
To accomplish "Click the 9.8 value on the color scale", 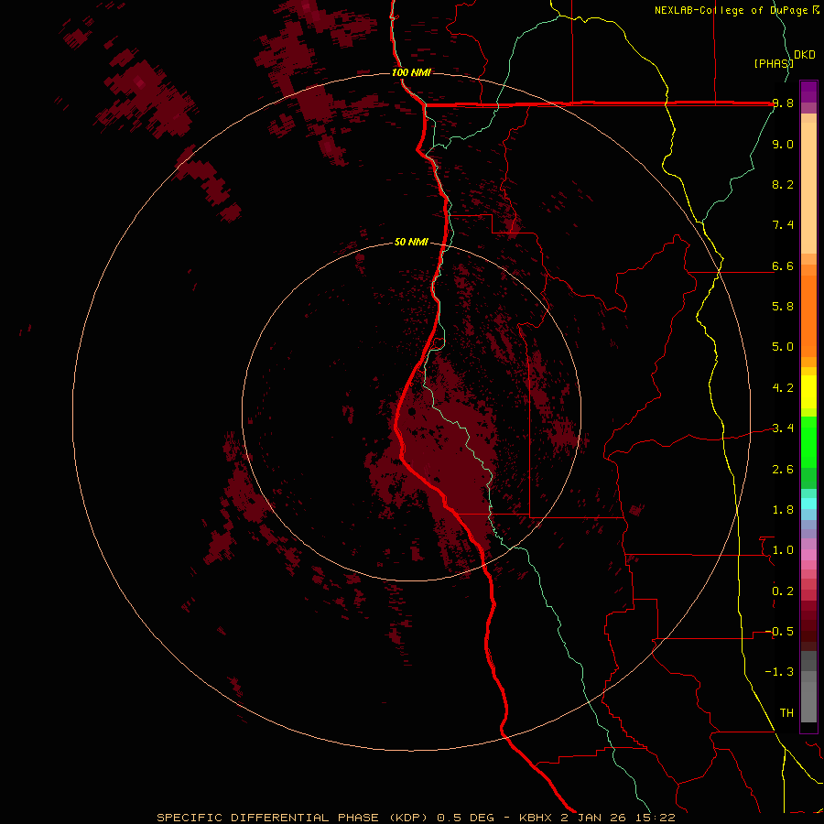I will pyautogui.click(x=783, y=103).
